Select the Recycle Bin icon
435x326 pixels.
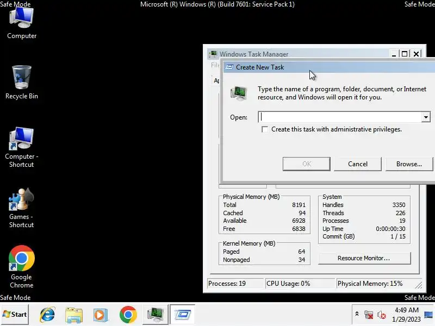pos(22,83)
